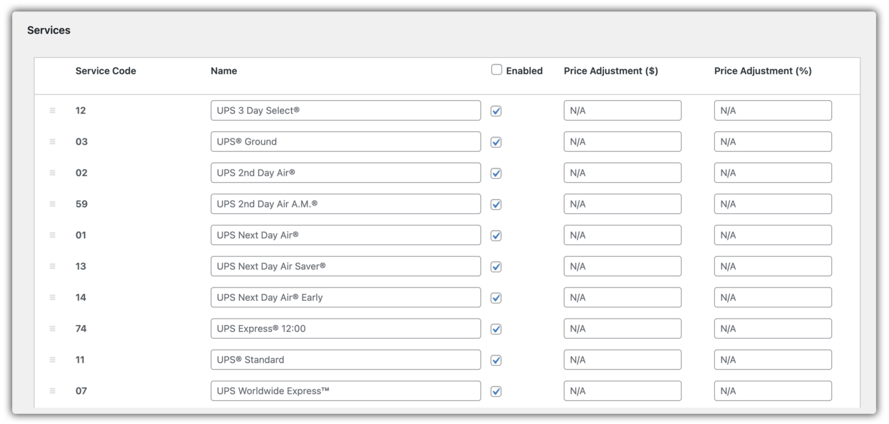Toggle the Enabled header checkbox for all services
Viewport: 889px width, 424px height.
coord(497,70)
